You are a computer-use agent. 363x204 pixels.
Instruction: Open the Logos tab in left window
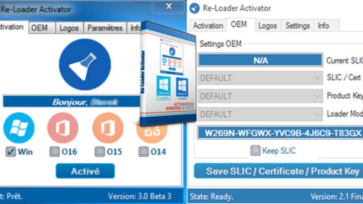(x=69, y=28)
